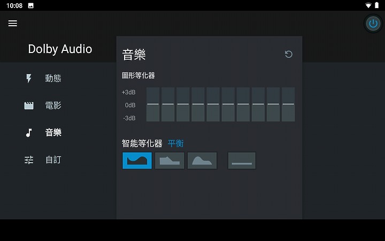Click the -3dB scale label
Screen dimensions: 385x241
(x=129, y=118)
